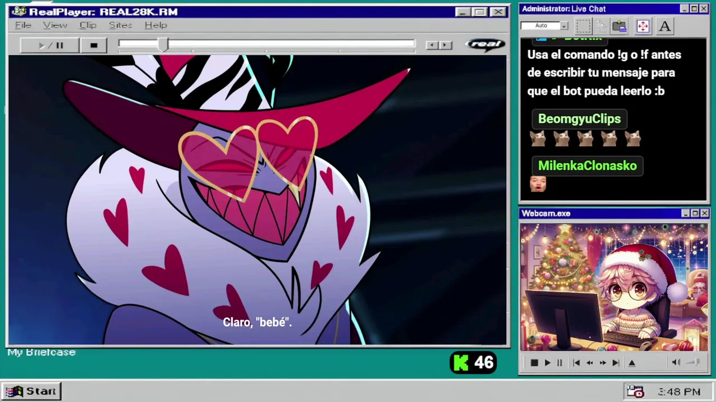Minimize the Live Chat window
This screenshot has width=716, height=402.
[685, 9]
